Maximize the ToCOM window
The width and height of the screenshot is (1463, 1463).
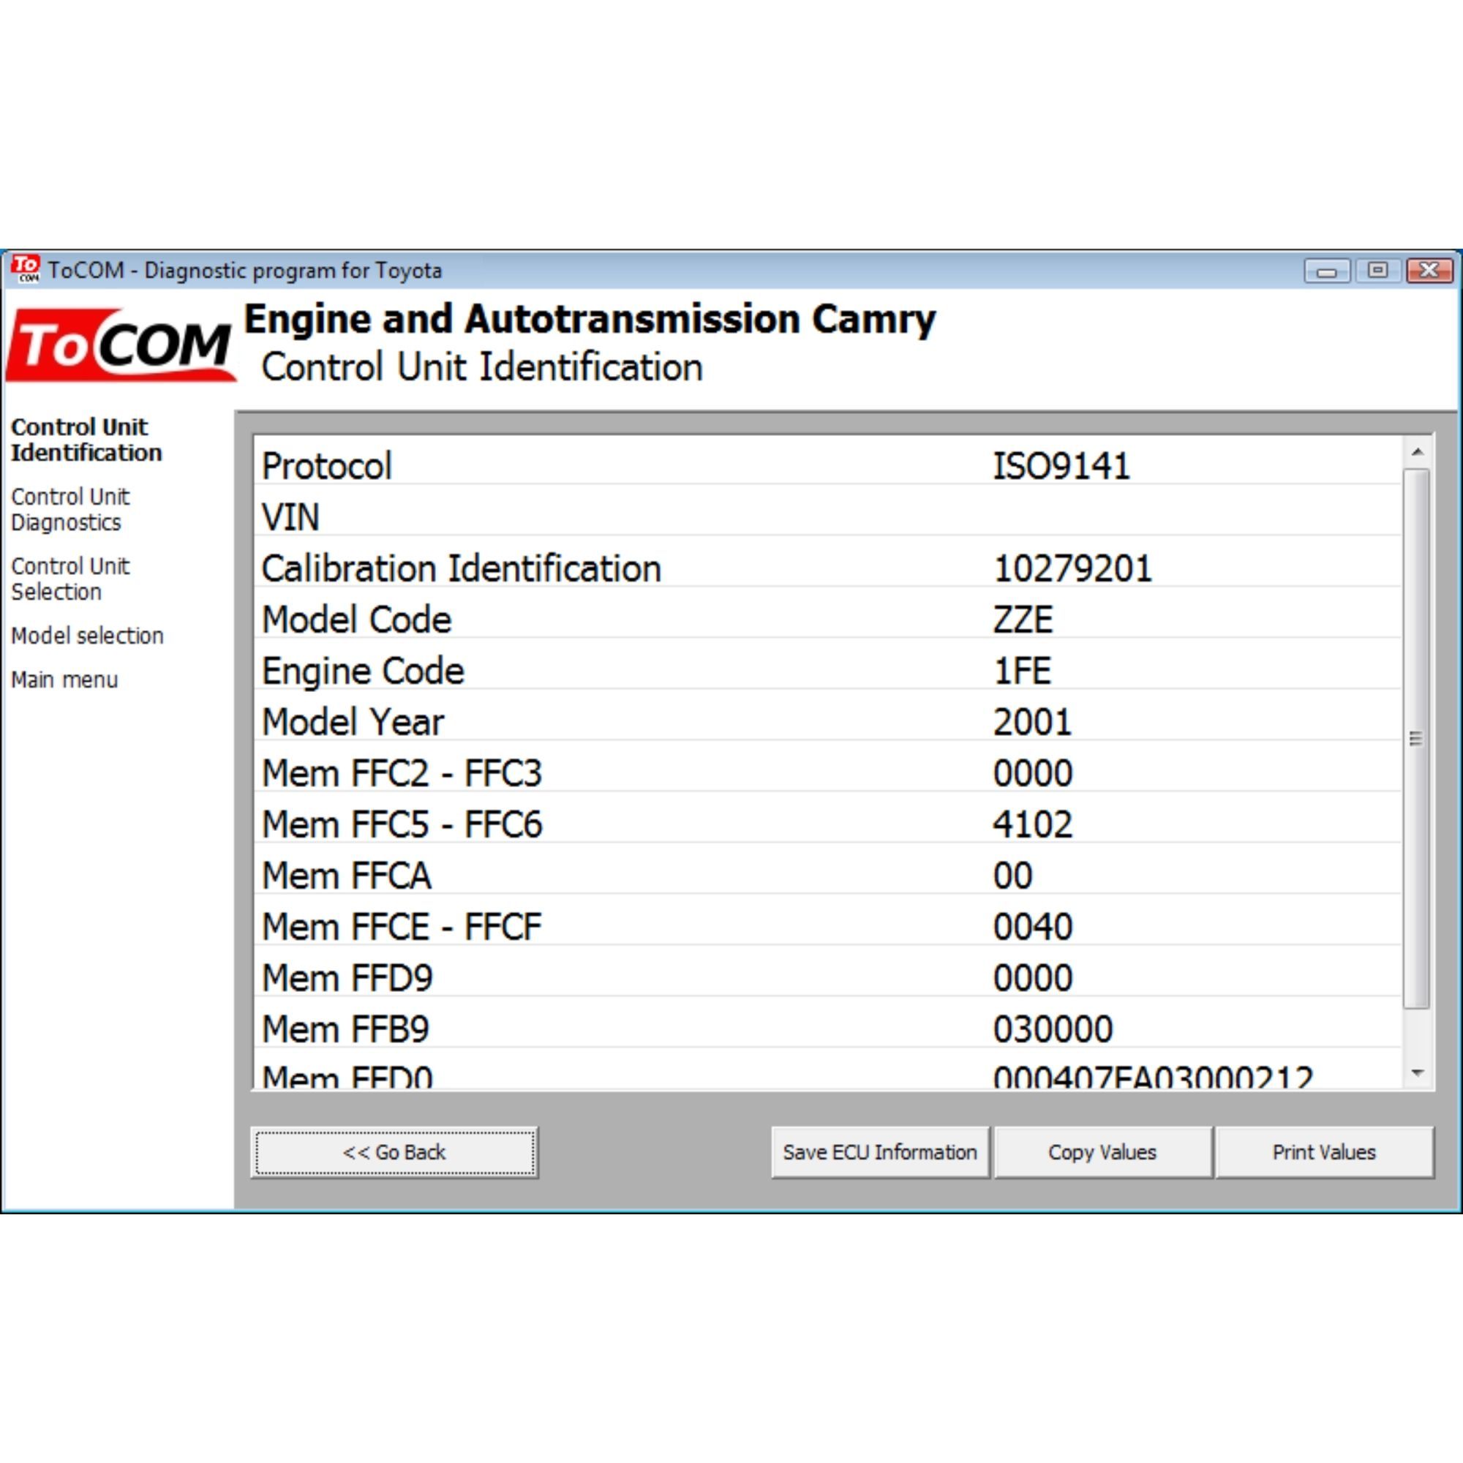(1377, 271)
